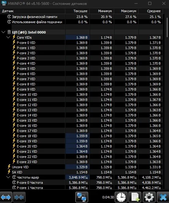Click the expand layout arrows button
The width and height of the screenshot is (169, 203).
(x=6, y=197)
